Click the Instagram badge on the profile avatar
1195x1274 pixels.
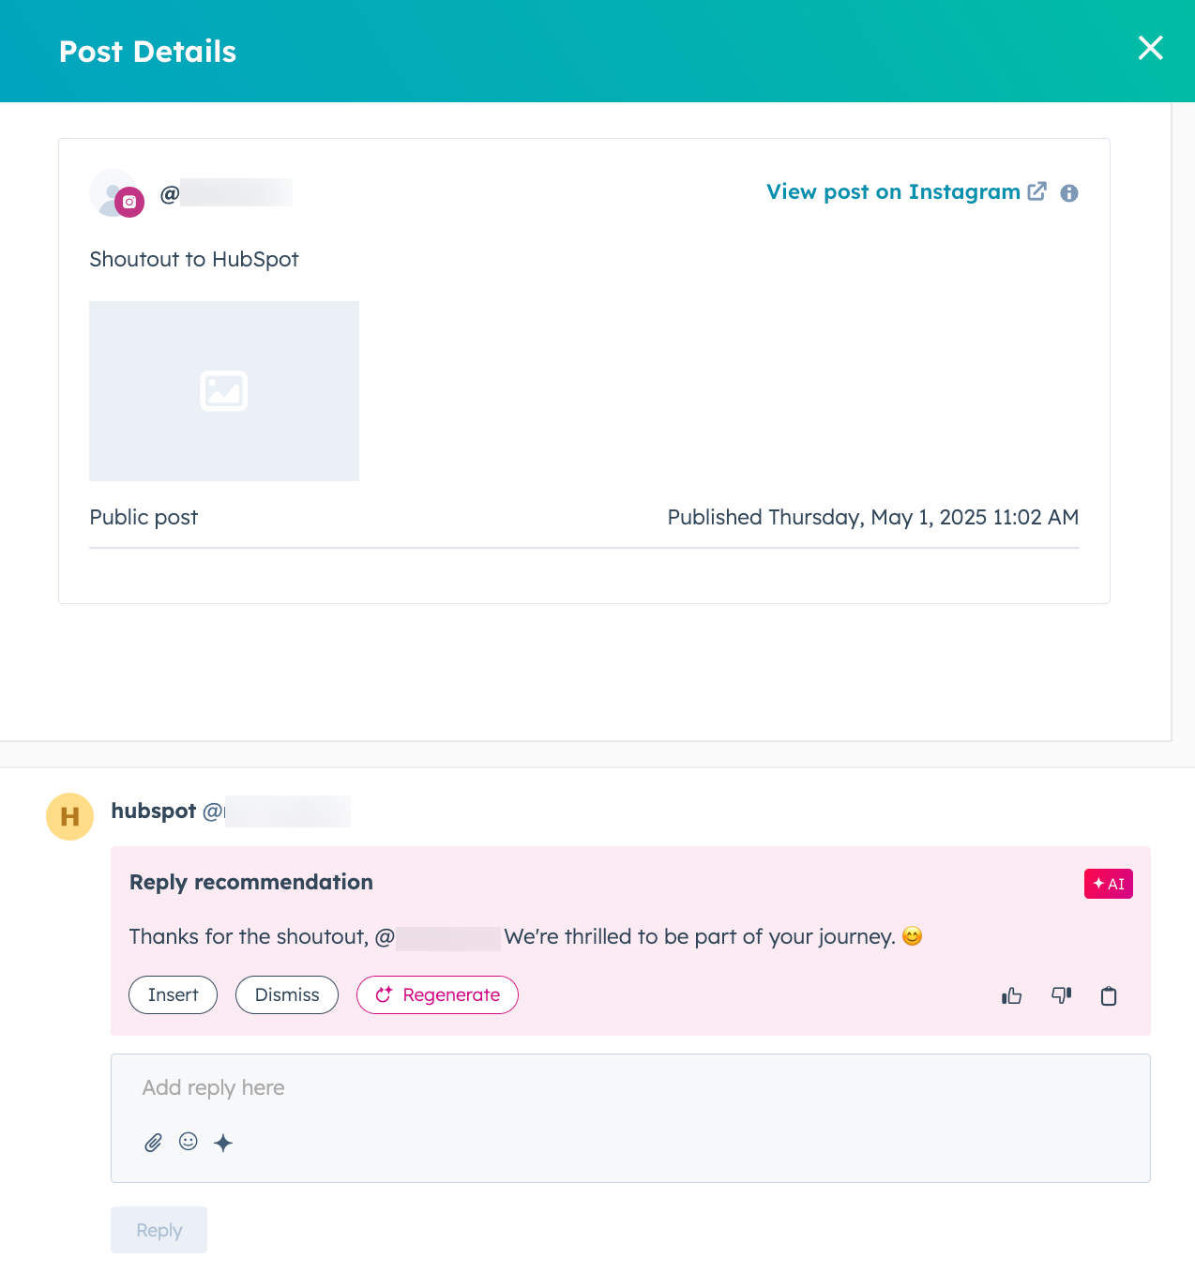click(x=129, y=202)
